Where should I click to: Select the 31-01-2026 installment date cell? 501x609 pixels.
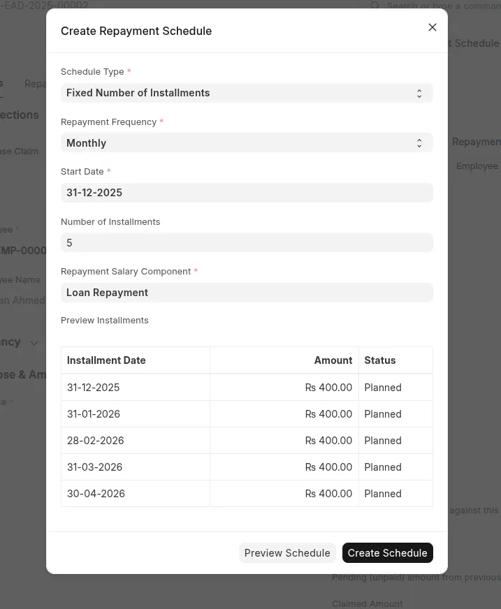tap(94, 414)
